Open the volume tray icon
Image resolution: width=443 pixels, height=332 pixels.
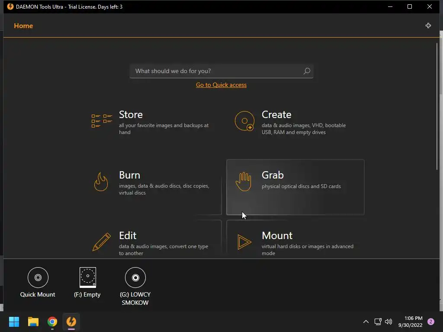tap(388, 322)
